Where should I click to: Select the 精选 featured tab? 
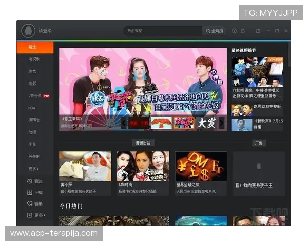pos(35,47)
